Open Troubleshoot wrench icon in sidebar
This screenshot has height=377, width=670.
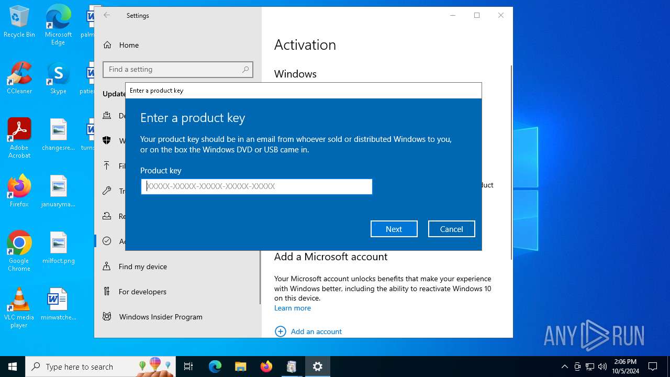[107, 191]
